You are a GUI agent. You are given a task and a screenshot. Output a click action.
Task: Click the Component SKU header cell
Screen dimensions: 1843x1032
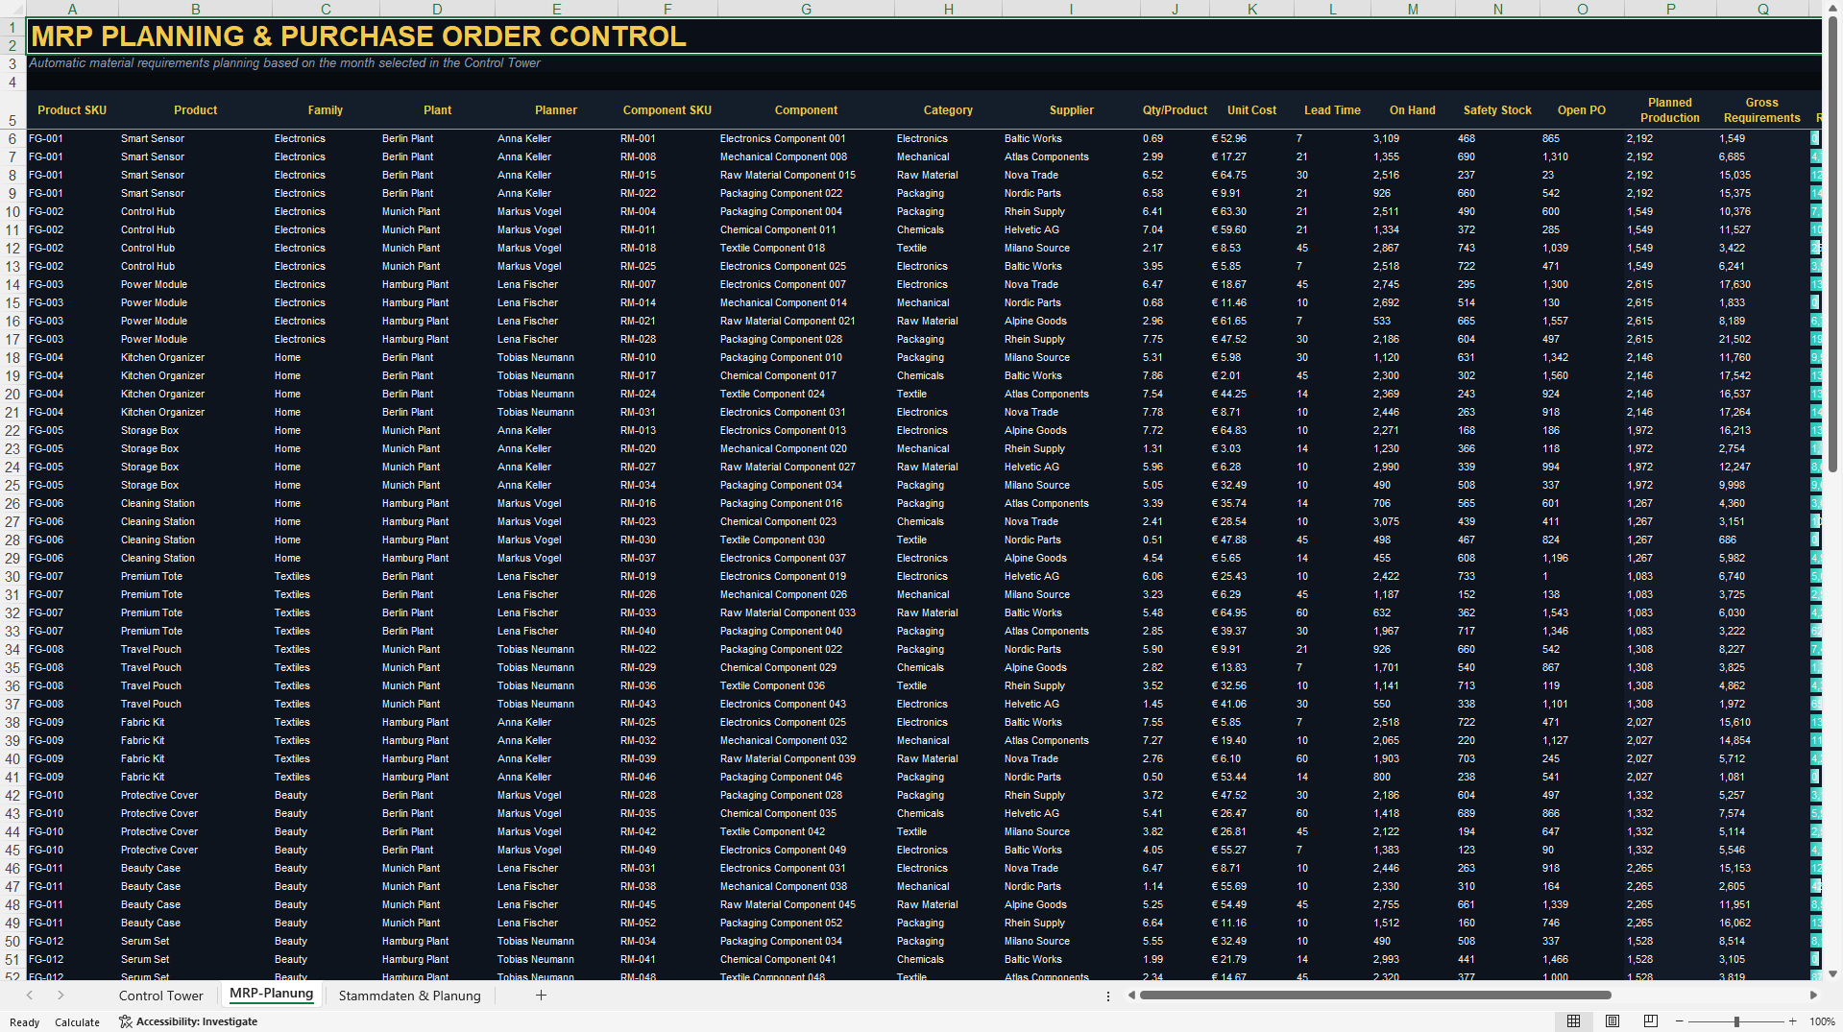[x=667, y=110]
